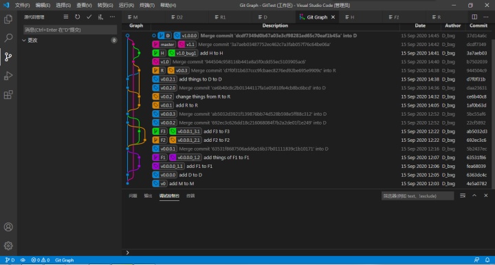Switch to the 问题 panel tab
Image resolution: width=495 pixels, height=265 pixels.
point(133,195)
